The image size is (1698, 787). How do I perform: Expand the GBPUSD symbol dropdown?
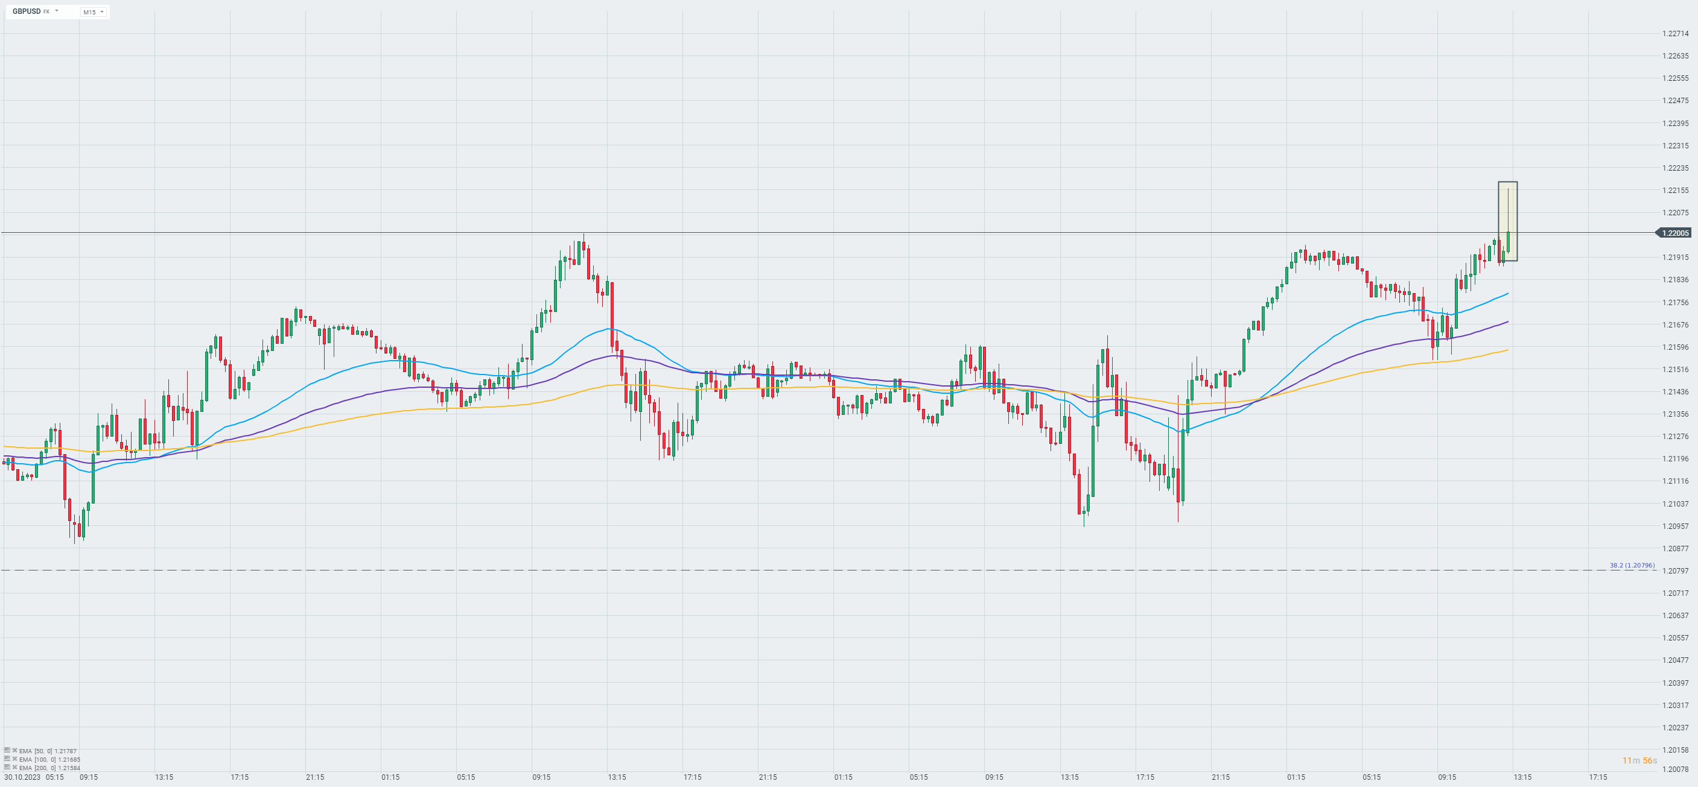click(x=57, y=11)
